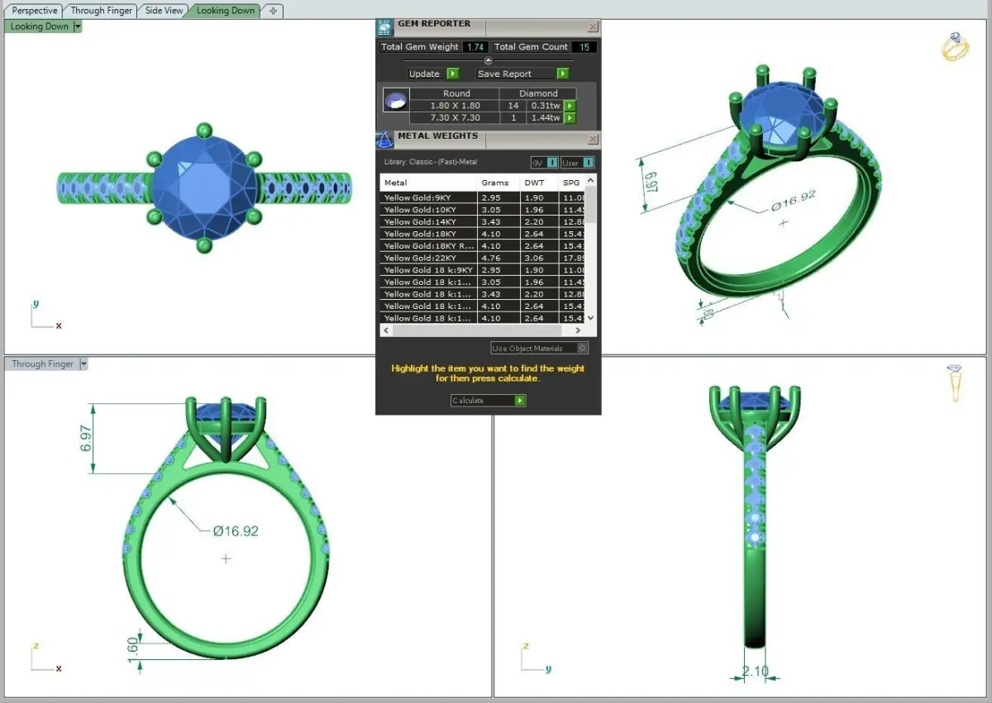
Task: Click the 2.10 dimension in the side view
Action: [755, 670]
